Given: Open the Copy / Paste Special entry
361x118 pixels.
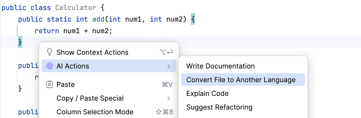Looking at the screenshot, I should 90,99.
